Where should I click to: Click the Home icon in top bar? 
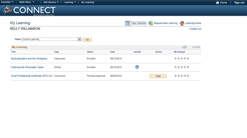point(218,3)
